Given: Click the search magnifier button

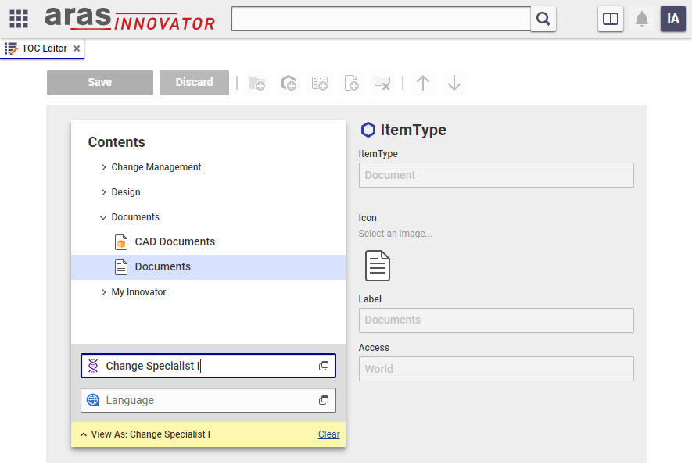Looking at the screenshot, I should (543, 19).
